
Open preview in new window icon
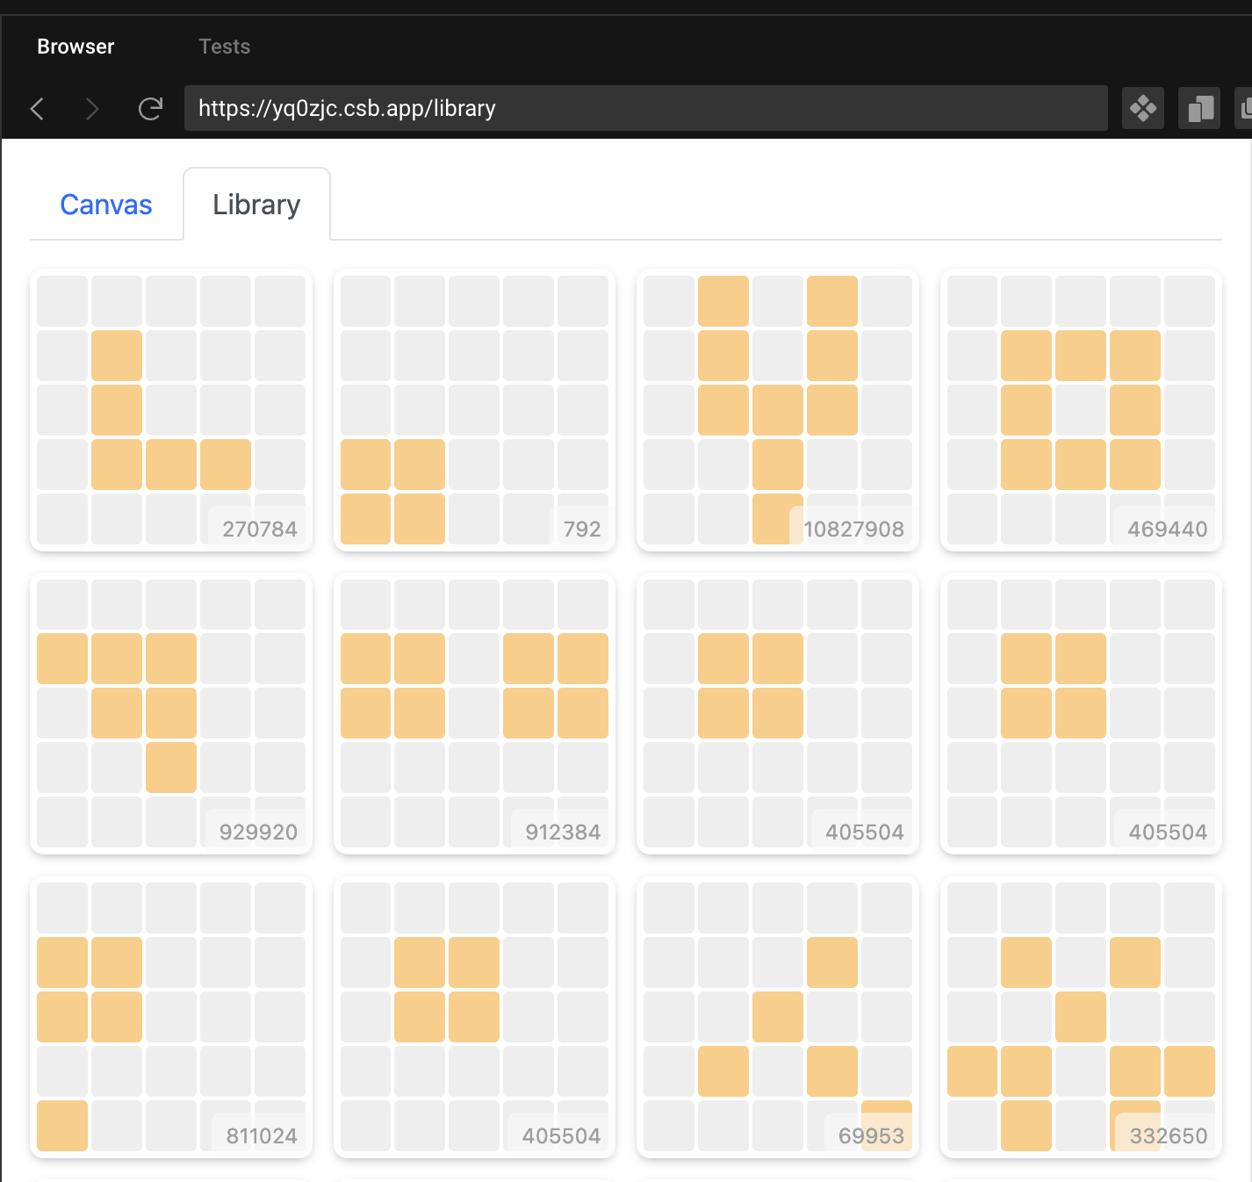point(1199,109)
